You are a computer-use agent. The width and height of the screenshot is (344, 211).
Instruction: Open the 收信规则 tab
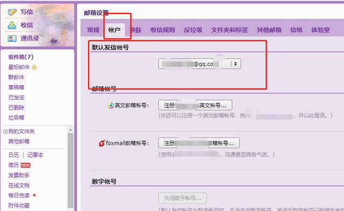(x=162, y=30)
